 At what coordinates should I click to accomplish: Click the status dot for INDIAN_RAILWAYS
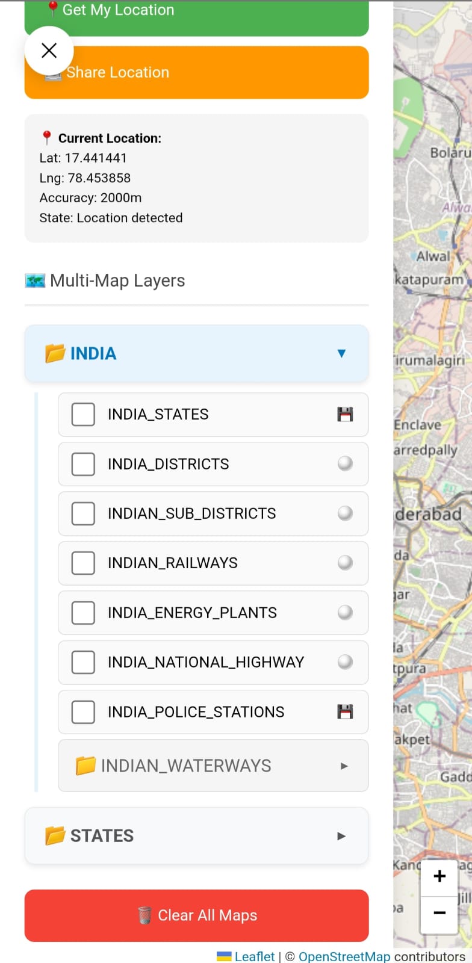(x=345, y=563)
